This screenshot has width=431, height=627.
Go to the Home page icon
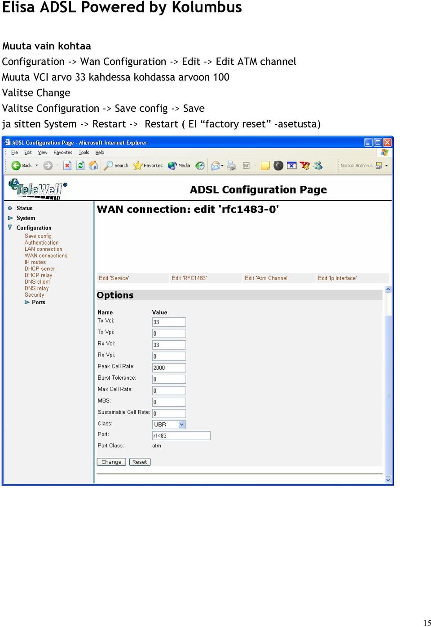[93, 166]
